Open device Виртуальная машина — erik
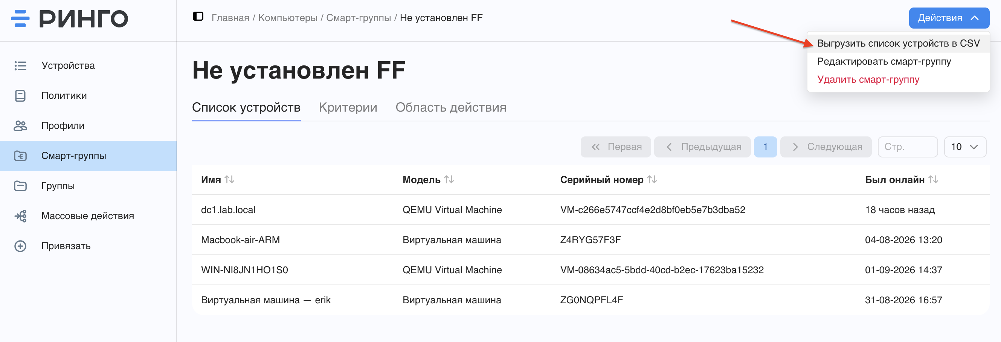1001x342 pixels. [591, 300]
